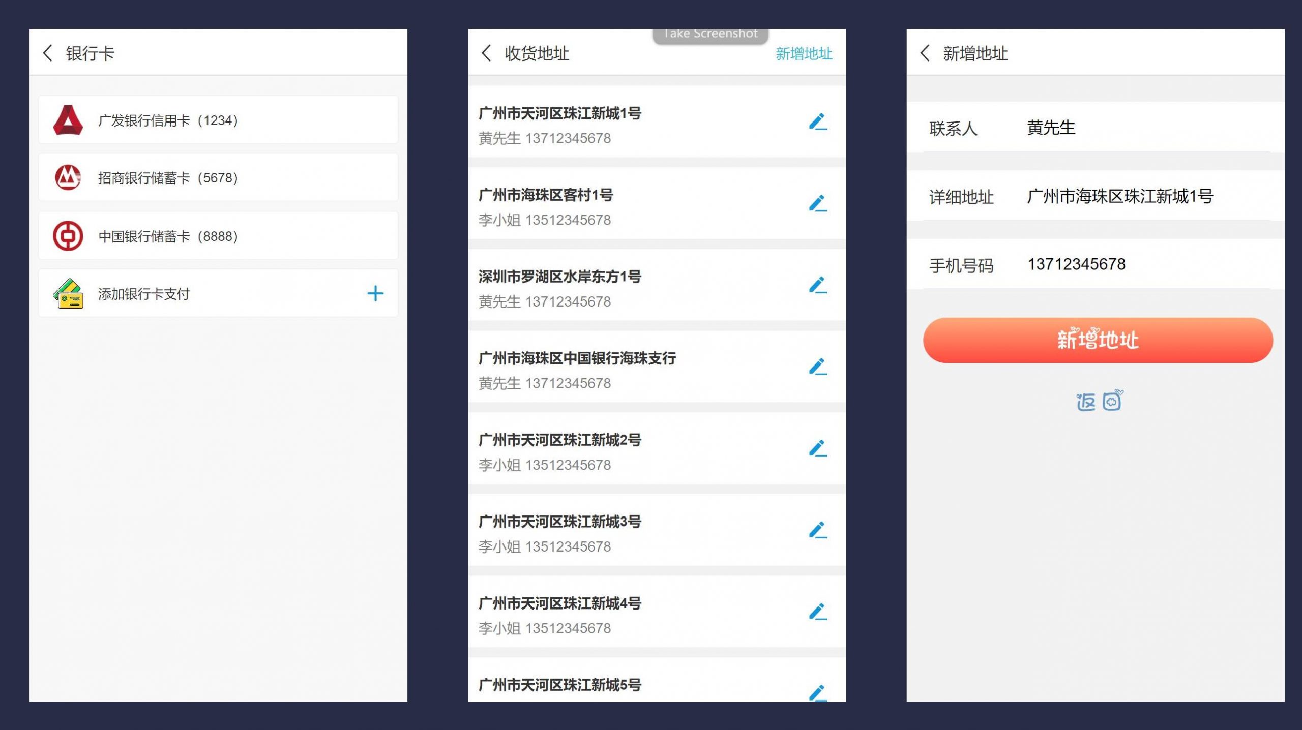Click the 返回 link below button
This screenshot has height=730, width=1302.
1099,401
